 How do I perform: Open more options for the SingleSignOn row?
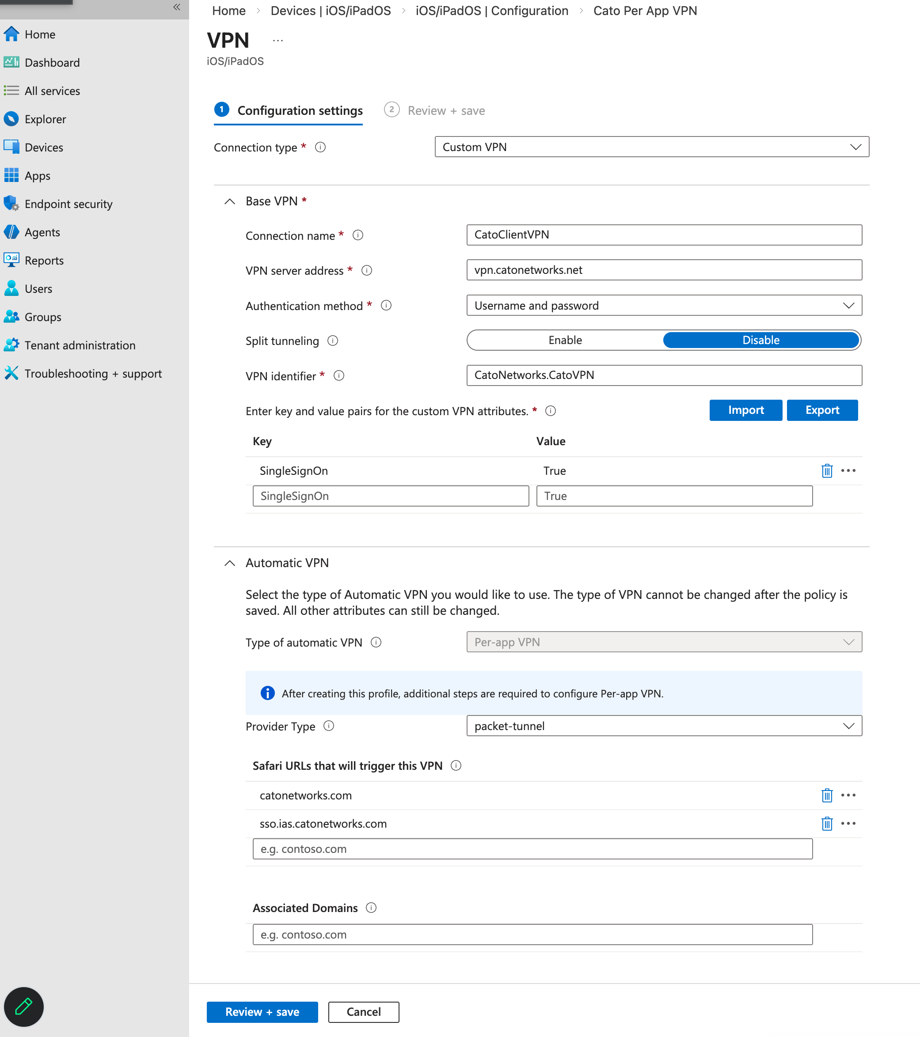848,471
